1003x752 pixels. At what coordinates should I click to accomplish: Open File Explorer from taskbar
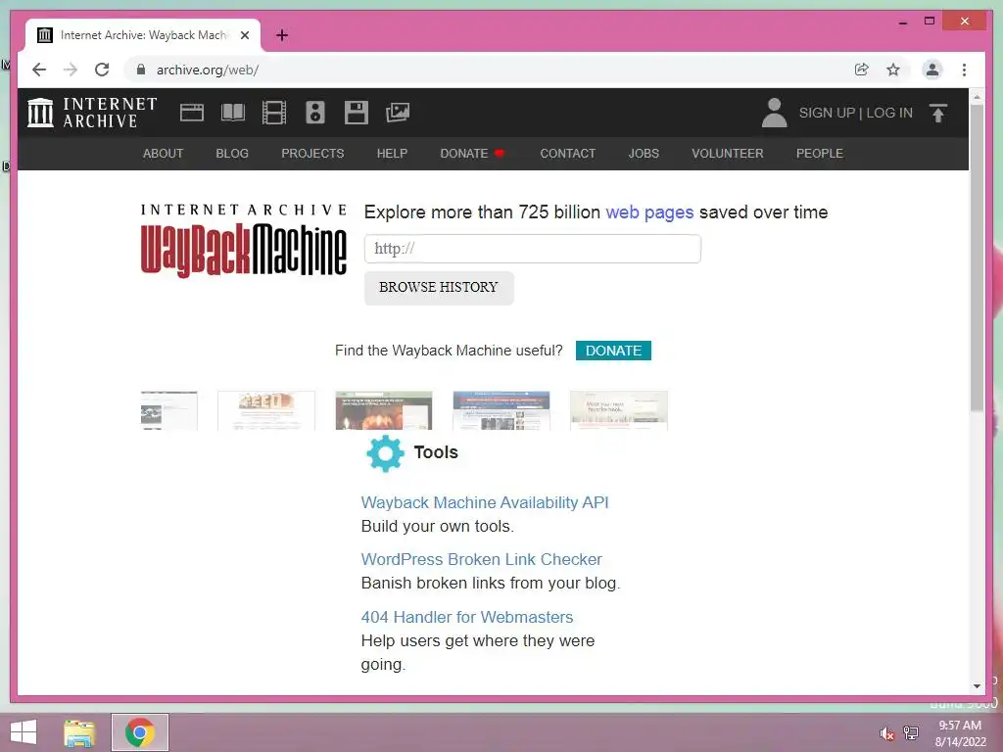coord(79,732)
